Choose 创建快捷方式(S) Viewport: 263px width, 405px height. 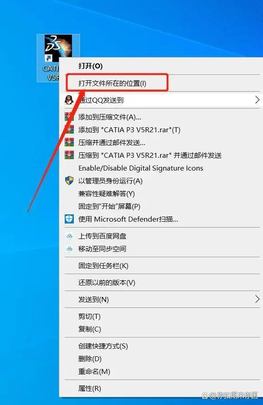103,346
